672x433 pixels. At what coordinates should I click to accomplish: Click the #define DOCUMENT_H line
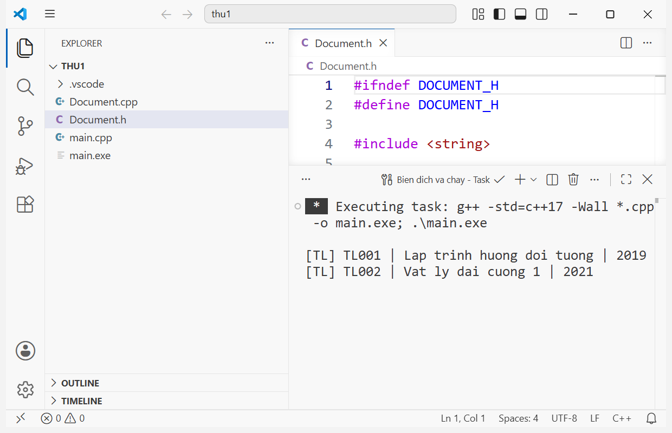[426, 104]
